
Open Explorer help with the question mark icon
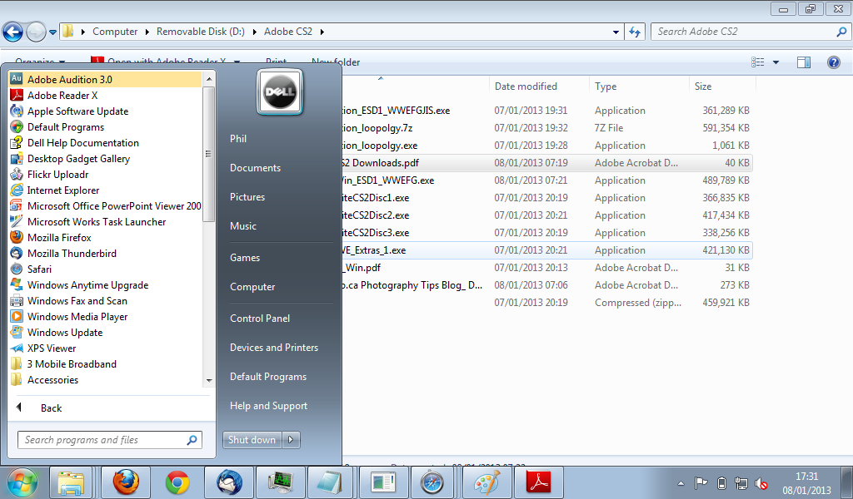click(x=833, y=62)
